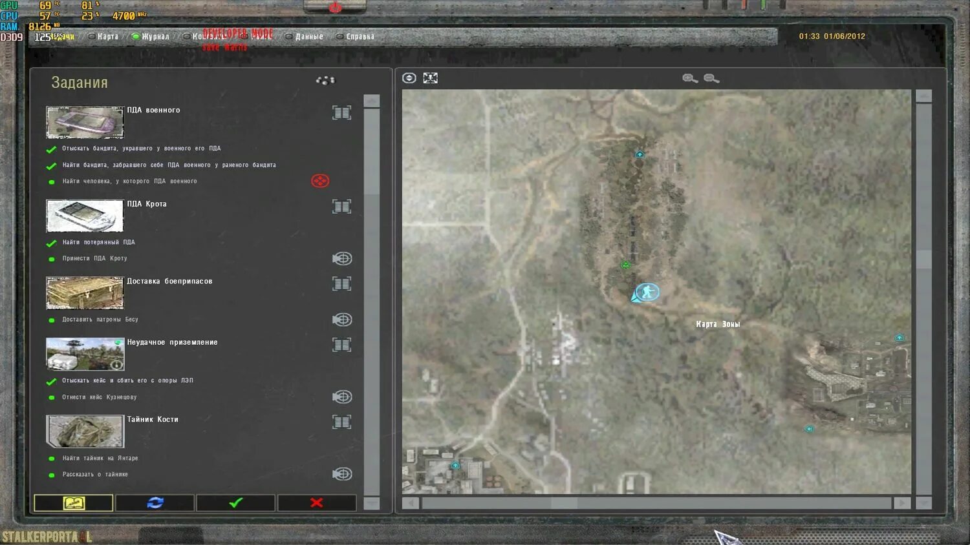Click the map horizontal scrollbar thumb
The width and height of the screenshot is (970, 545).
[x=564, y=503]
